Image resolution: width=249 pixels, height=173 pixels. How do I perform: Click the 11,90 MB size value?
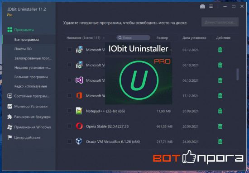pos(163,111)
